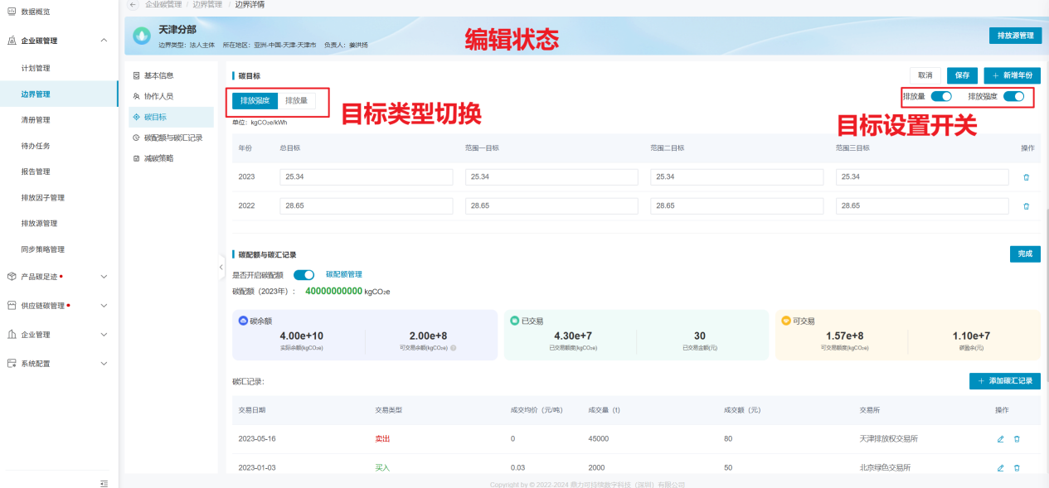Click the info icon beside 可交易余额
This screenshot has width=1049, height=488.
[453, 348]
